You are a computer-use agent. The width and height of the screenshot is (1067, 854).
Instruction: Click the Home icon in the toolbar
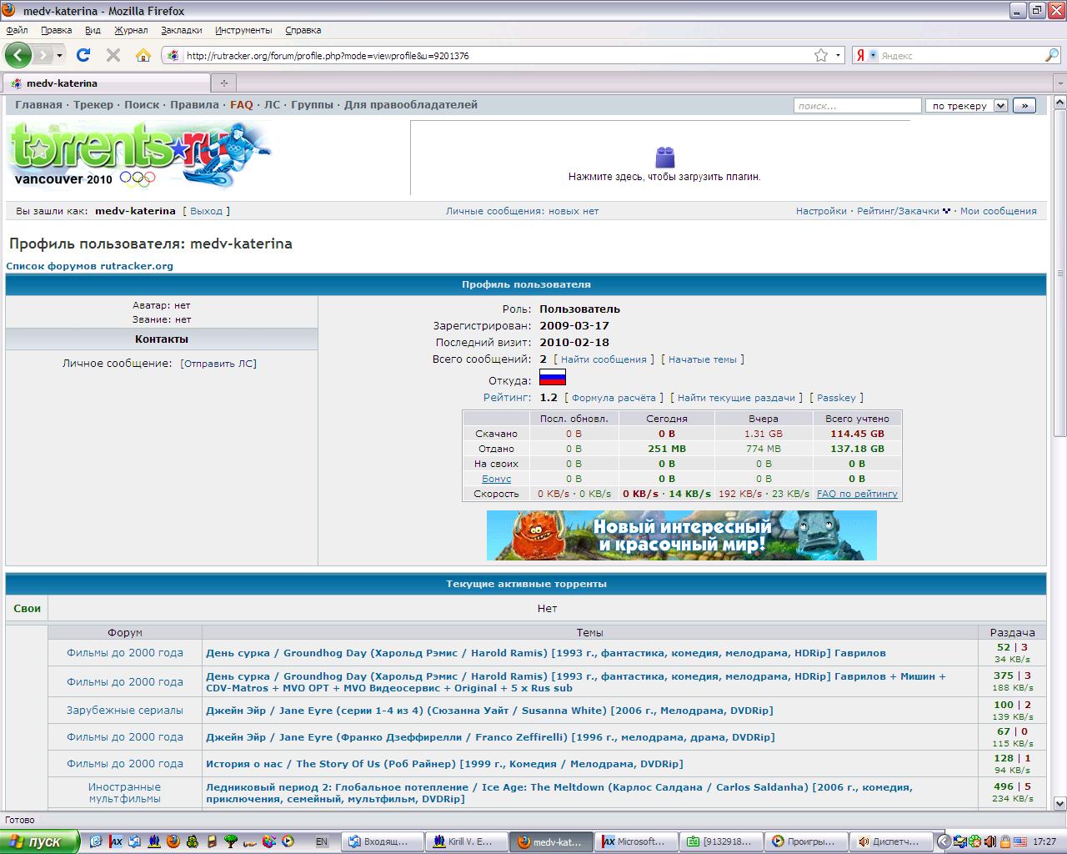click(x=143, y=55)
